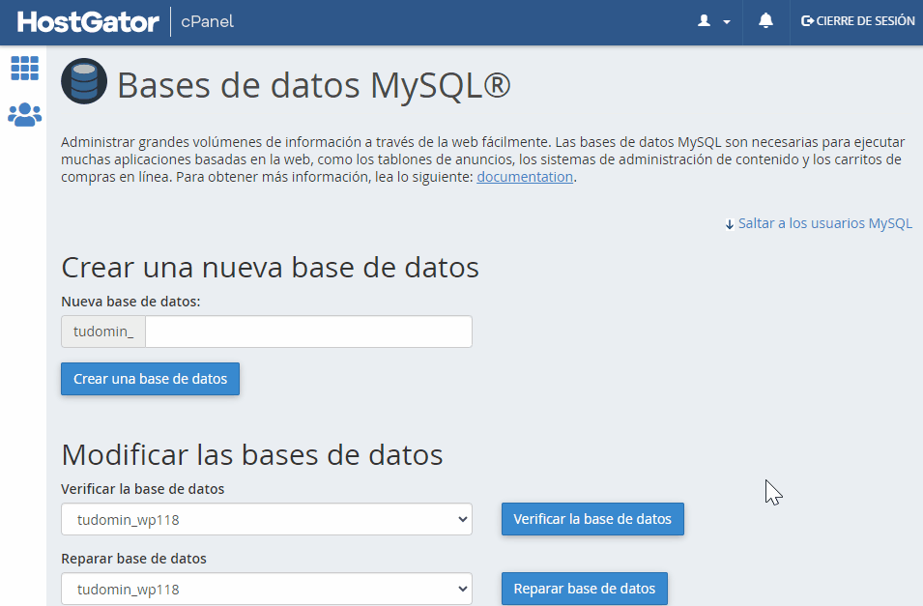The width and height of the screenshot is (923, 606).
Task: Open the apps grid icon in the sidebar
Action: [x=25, y=69]
